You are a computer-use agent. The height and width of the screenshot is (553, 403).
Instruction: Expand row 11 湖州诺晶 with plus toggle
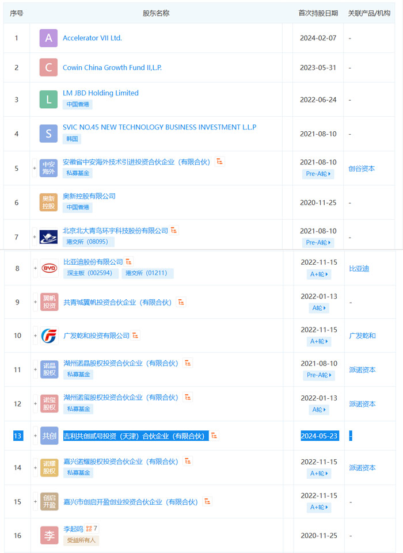(x=35, y=369)
